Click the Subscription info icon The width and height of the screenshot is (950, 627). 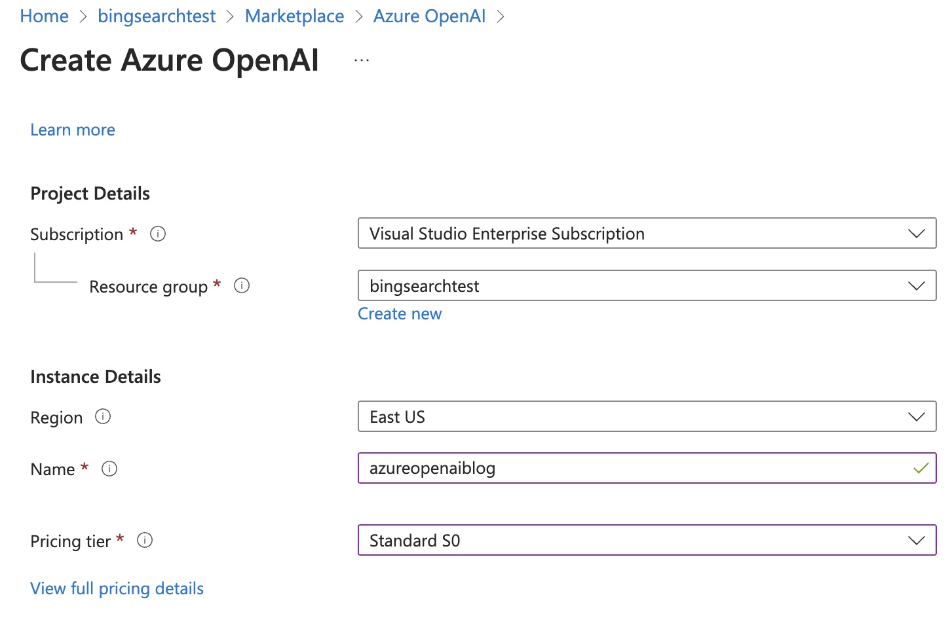coord(158,234)
